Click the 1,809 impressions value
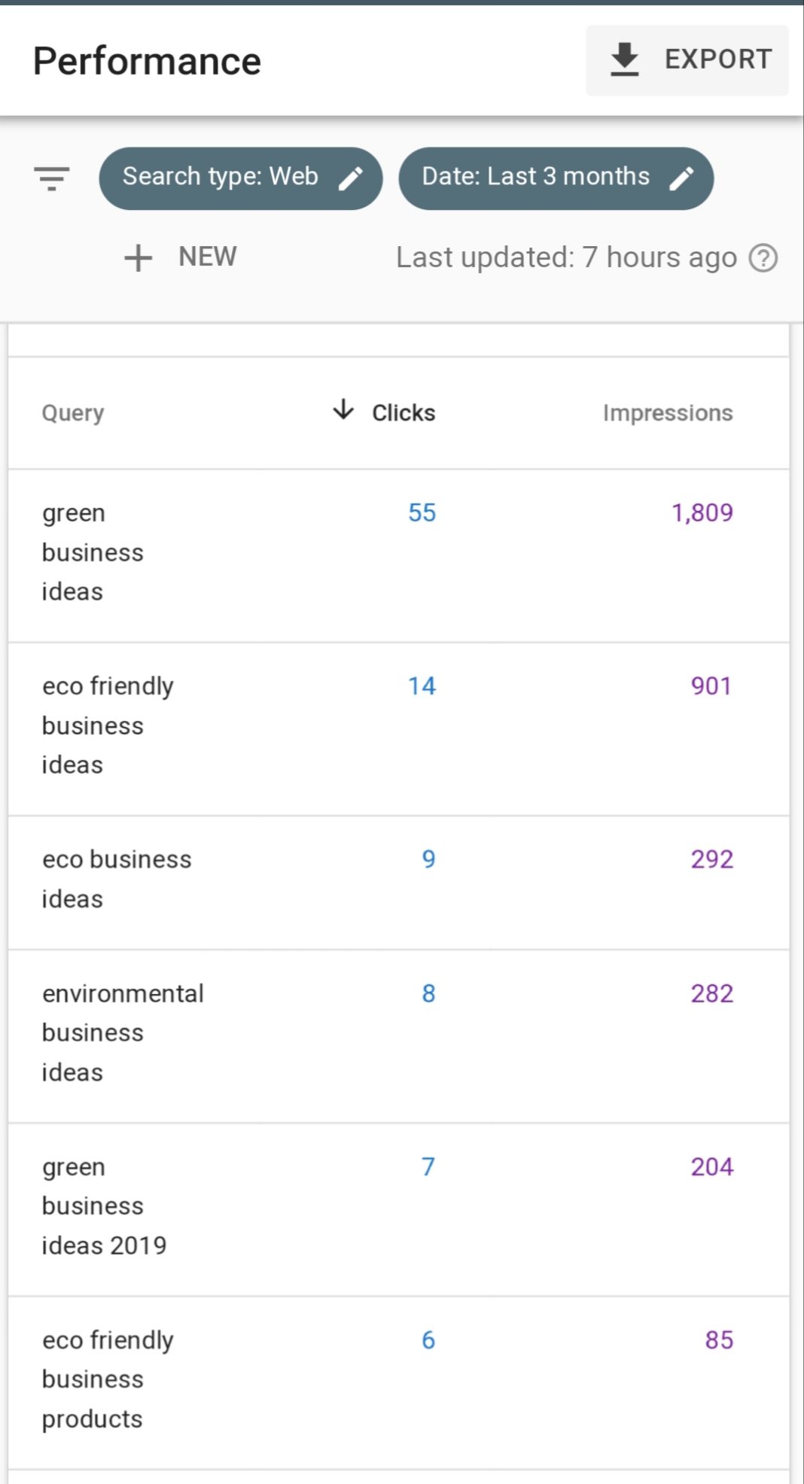The image size is (804, 1484). 701,512
